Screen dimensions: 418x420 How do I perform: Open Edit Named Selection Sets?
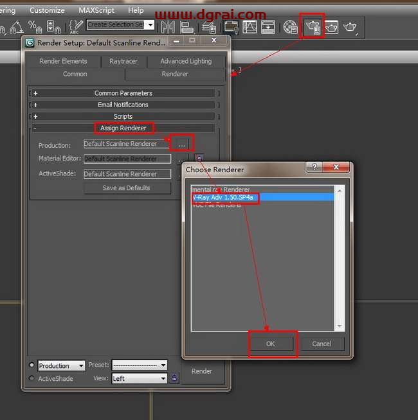[x=76, y=27]
